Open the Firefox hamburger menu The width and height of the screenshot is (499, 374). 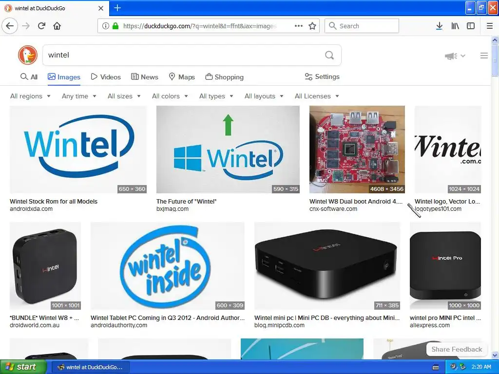490,26
